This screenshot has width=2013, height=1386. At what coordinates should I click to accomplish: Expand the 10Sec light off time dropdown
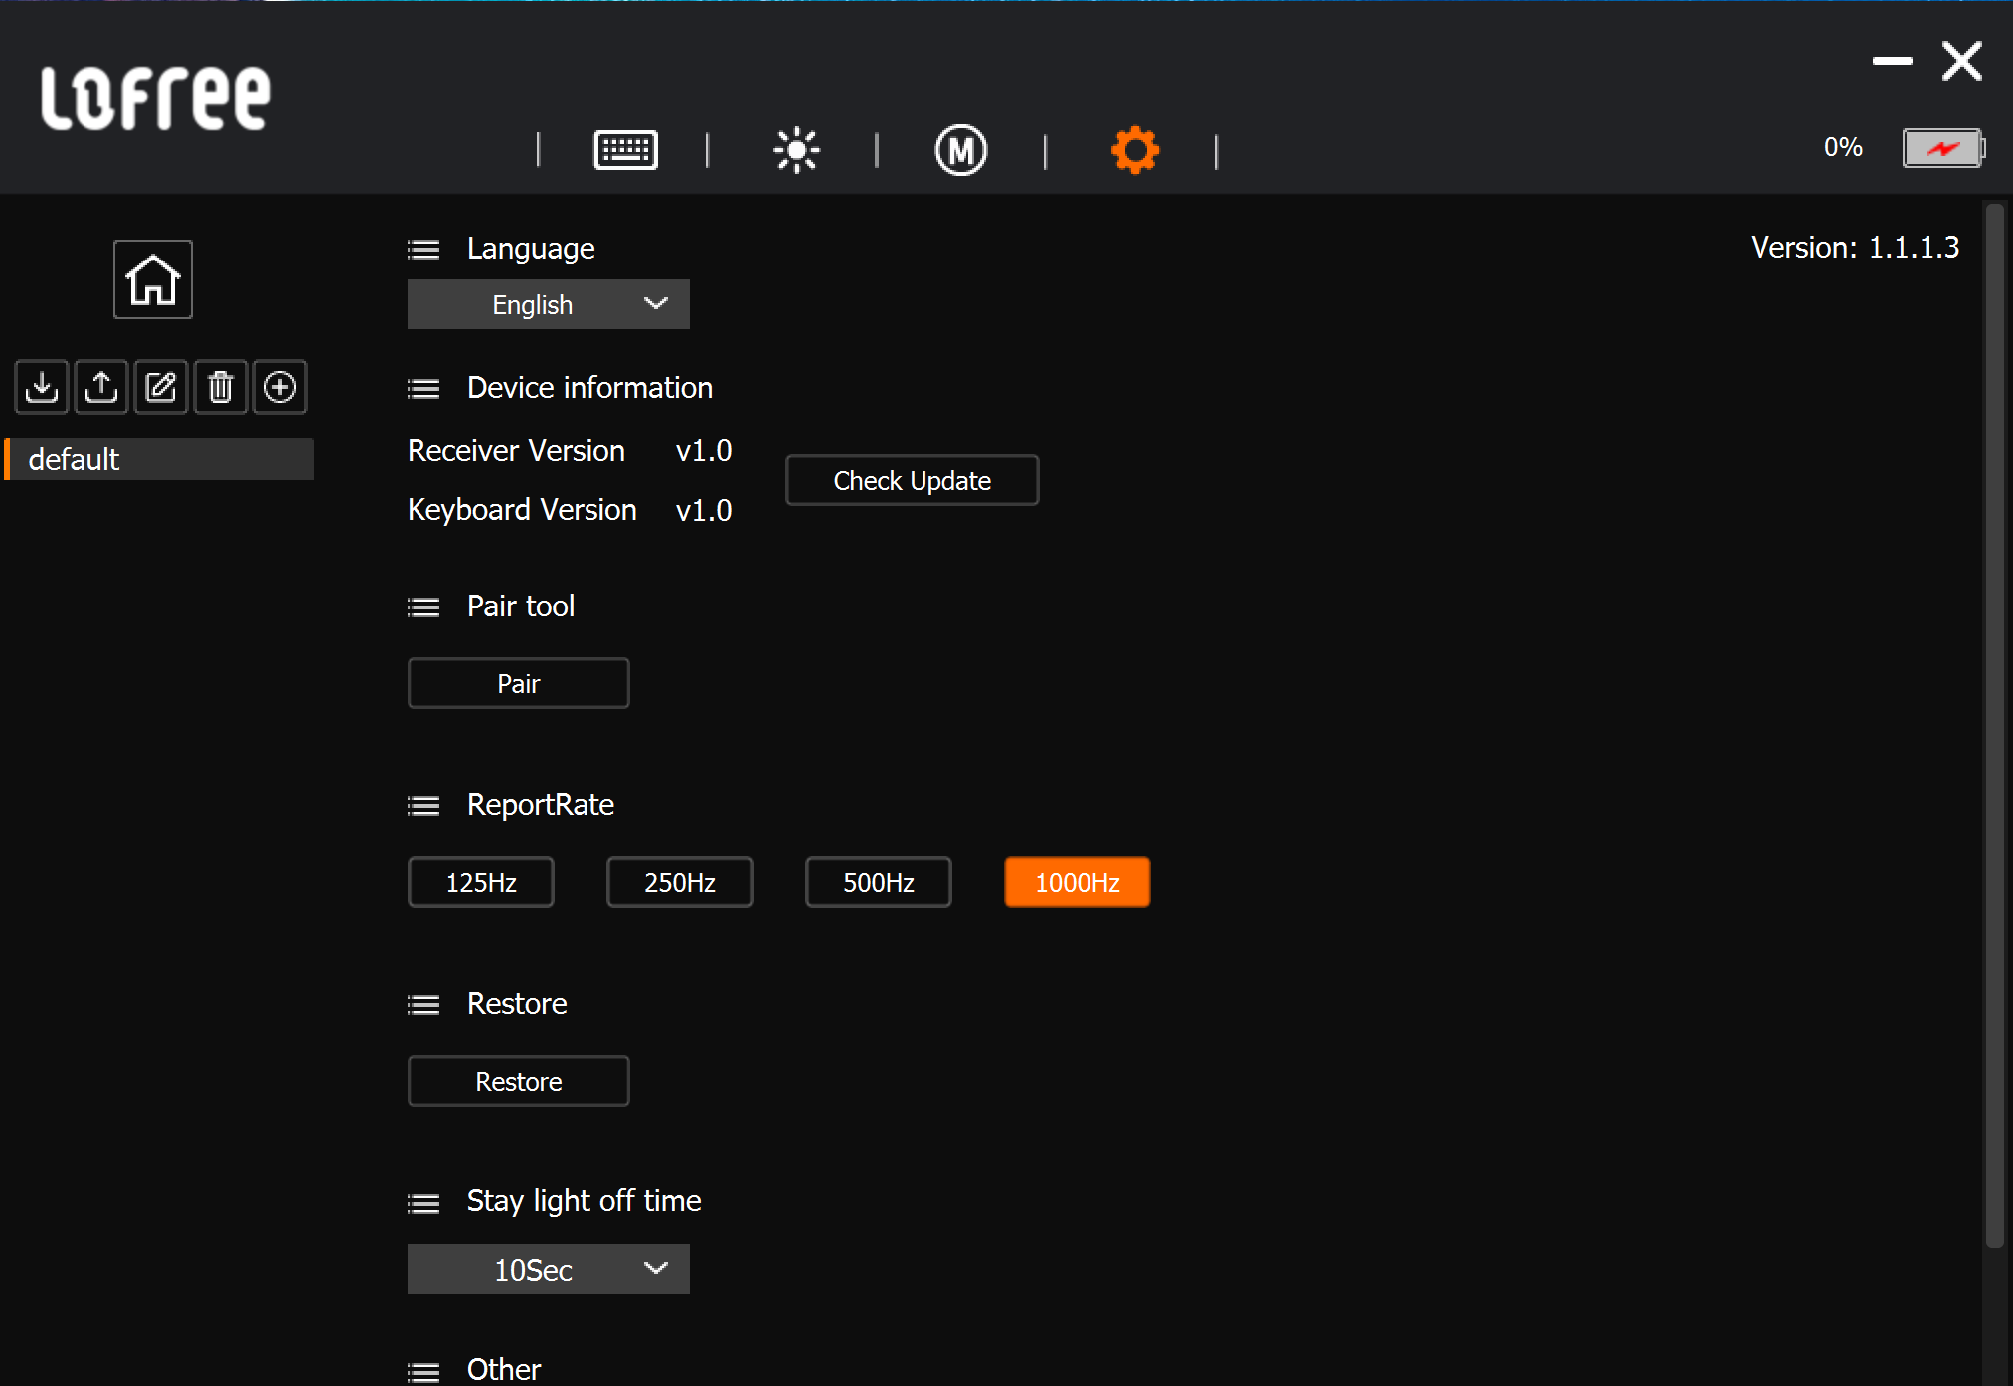point(548,1269)
